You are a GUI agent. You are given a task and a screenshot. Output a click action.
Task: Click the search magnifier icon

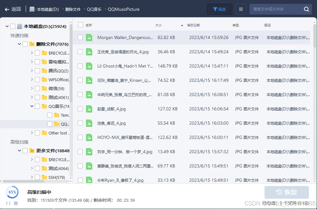point(307,9)
